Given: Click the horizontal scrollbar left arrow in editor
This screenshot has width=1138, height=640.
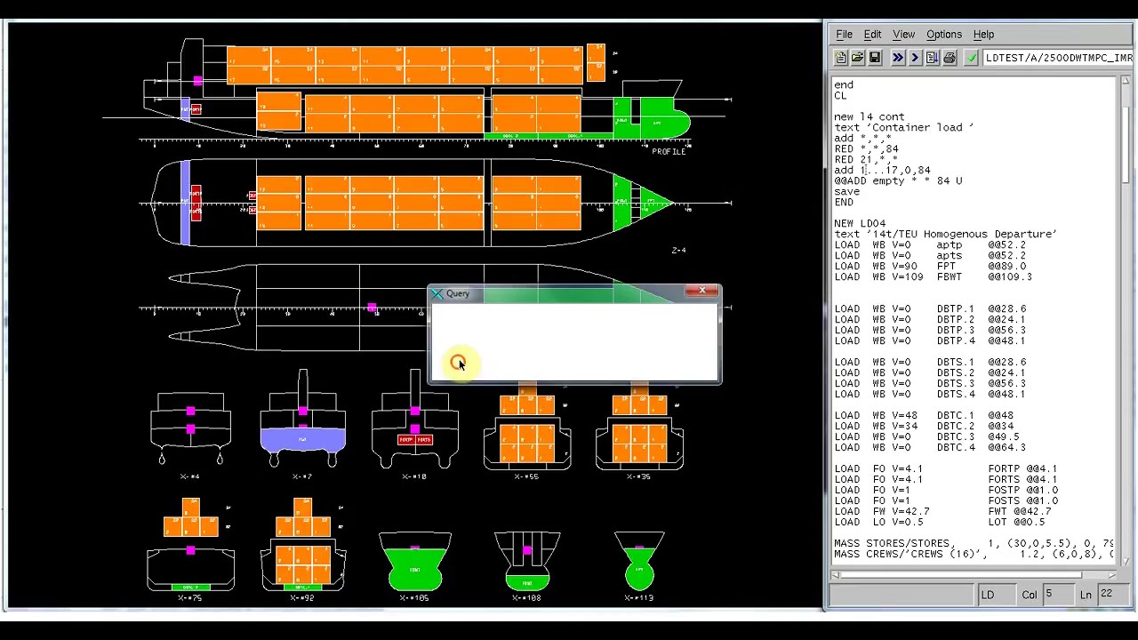Looking at the screenshot, I should click(836, 575).
